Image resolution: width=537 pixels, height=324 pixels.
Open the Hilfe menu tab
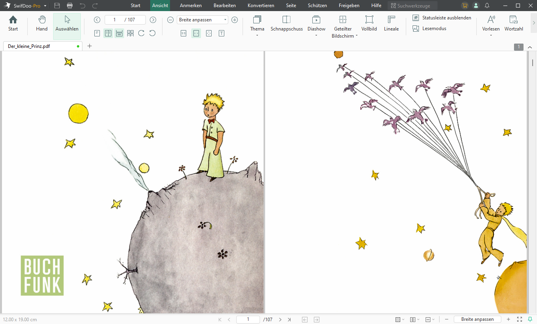[x=376, y=6]
